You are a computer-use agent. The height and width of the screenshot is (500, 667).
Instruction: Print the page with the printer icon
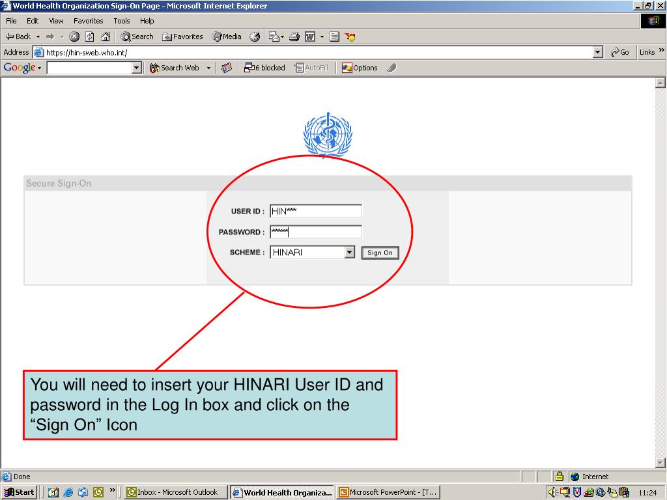pyautogui.click(x=294, y=36)
